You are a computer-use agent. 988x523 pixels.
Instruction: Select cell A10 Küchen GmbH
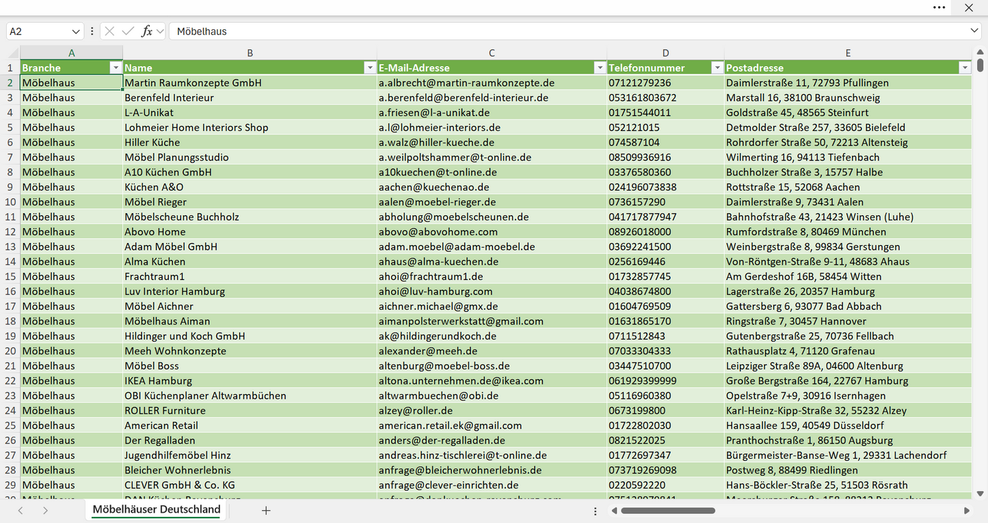(250, 172)
